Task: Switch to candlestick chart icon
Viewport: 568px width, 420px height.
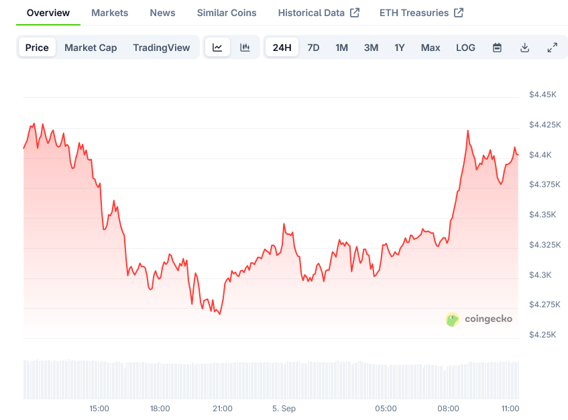Action: coord(245,48)
